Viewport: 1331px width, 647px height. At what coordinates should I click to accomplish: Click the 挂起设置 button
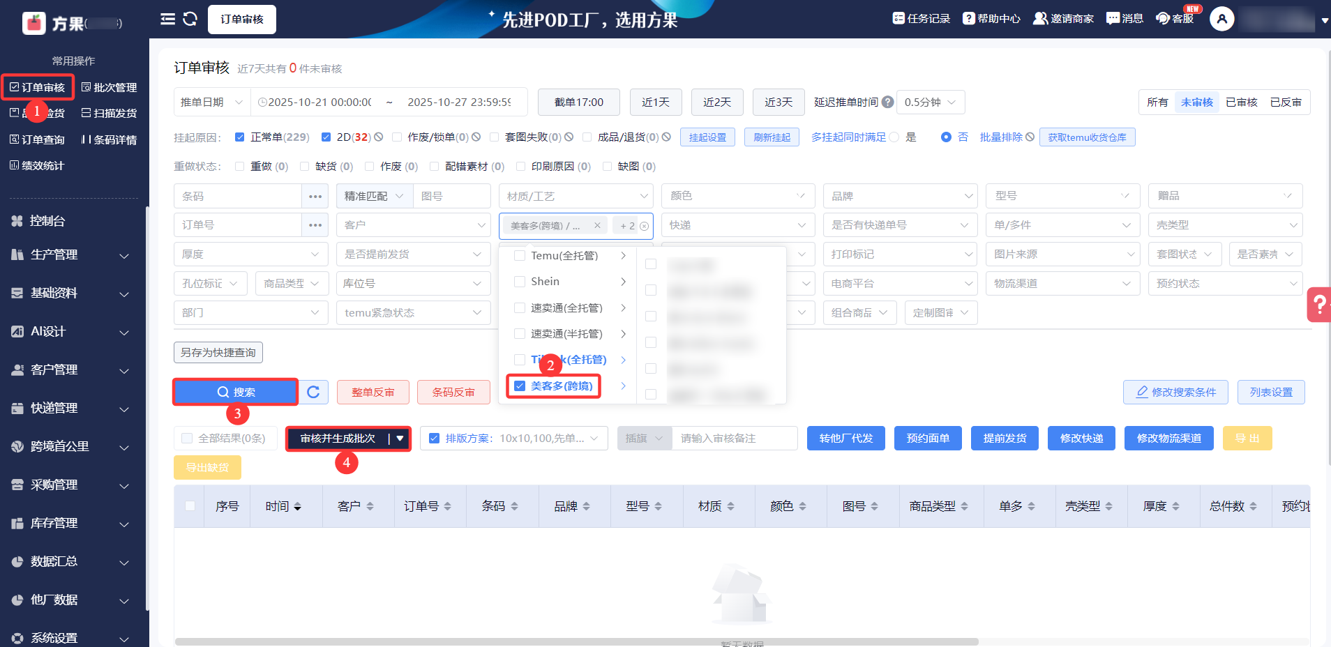tap(708, 137)
